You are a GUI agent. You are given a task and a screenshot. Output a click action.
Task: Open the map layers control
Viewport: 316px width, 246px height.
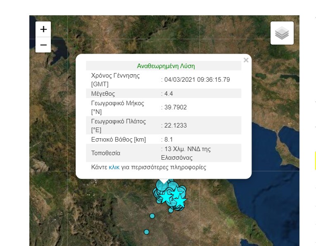[282, 33]
